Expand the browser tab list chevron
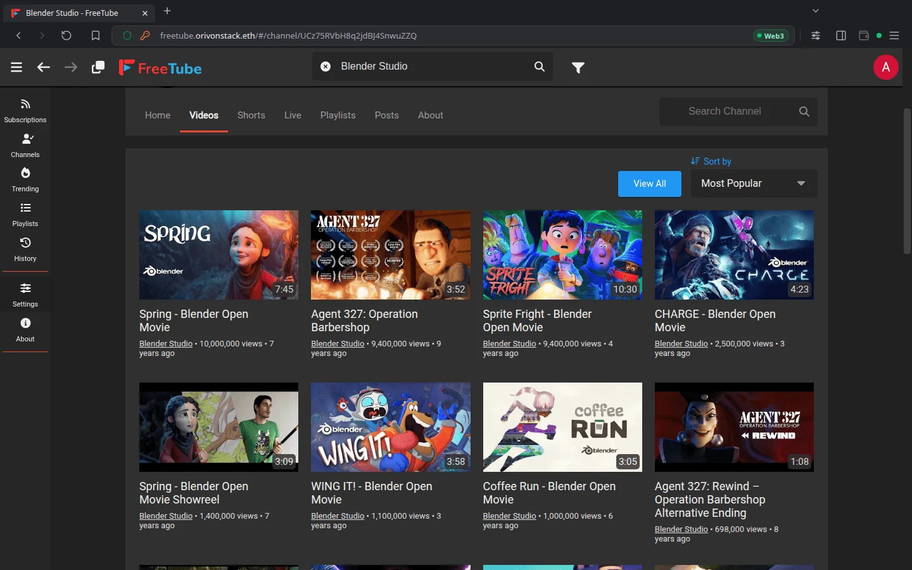 pyautogui.click(x=816, y=11)
